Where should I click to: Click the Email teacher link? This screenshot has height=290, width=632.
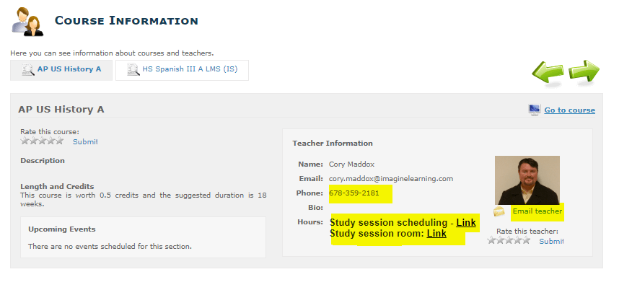click(537, 211)
